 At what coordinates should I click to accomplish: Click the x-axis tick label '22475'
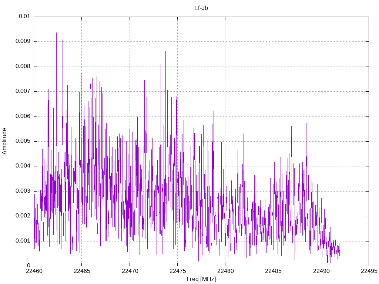coord(178,271)
